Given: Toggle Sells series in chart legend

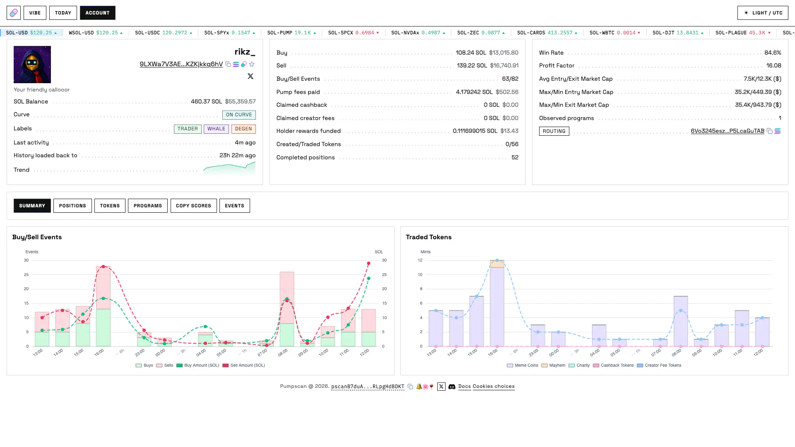Looking at the screenshot, I should [165, 365].
